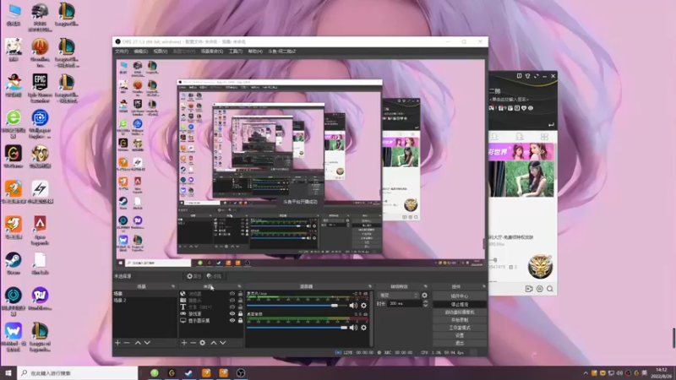
Task: Adjust transition duration stepper arrows
Action: [426, 304]
